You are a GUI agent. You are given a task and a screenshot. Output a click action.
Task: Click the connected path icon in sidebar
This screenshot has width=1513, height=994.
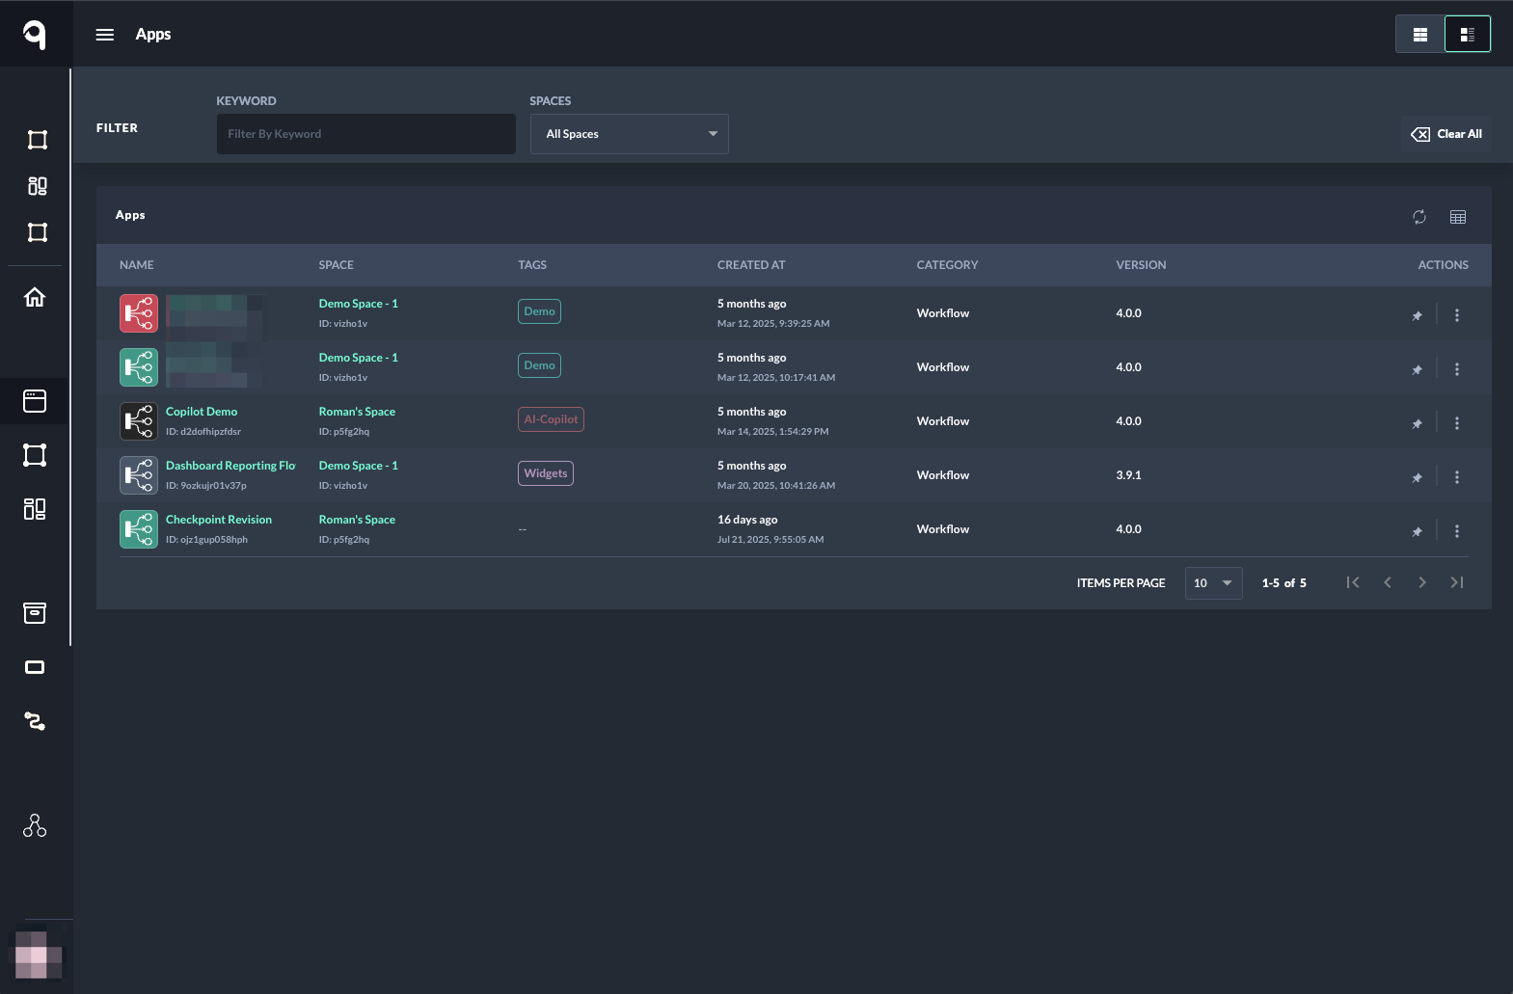tap(35, 721)
